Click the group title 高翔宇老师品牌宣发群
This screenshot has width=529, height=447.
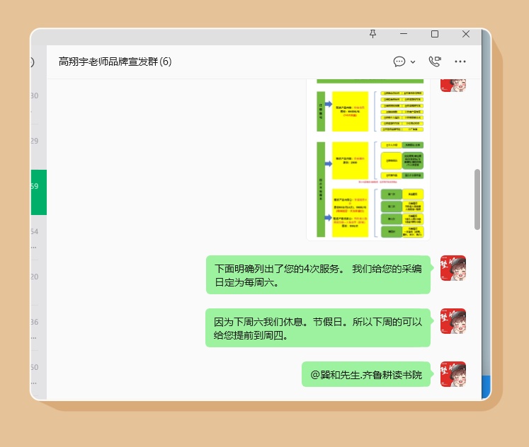coord(115,62)
